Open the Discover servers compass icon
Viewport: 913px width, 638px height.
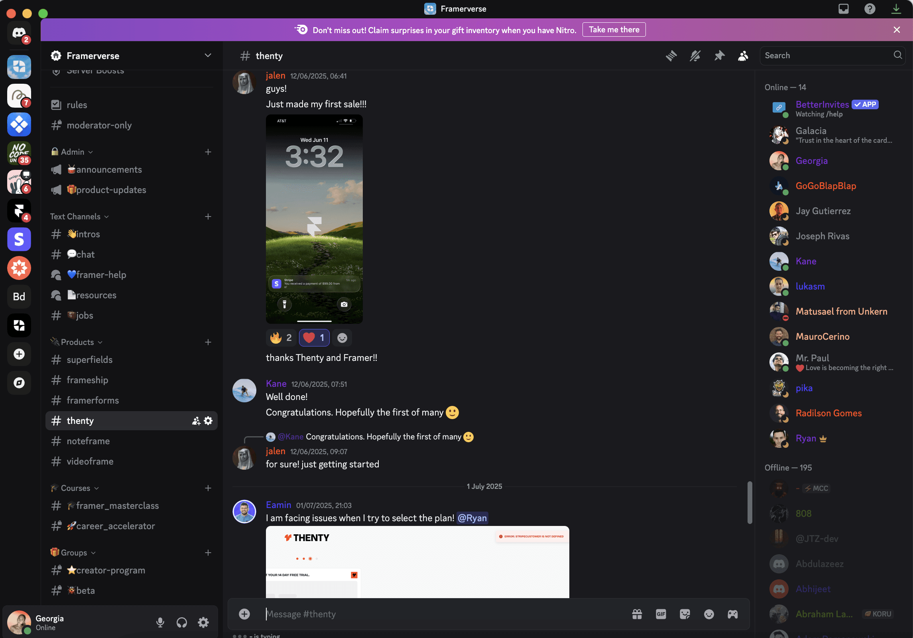point(19,383)
